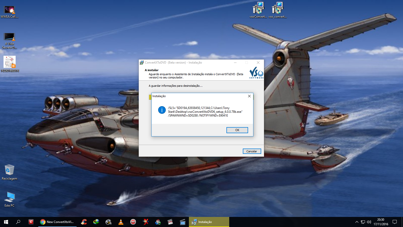Click the VSO Software logo
This screenshot has width=403, height=227.
click(256, 73)
